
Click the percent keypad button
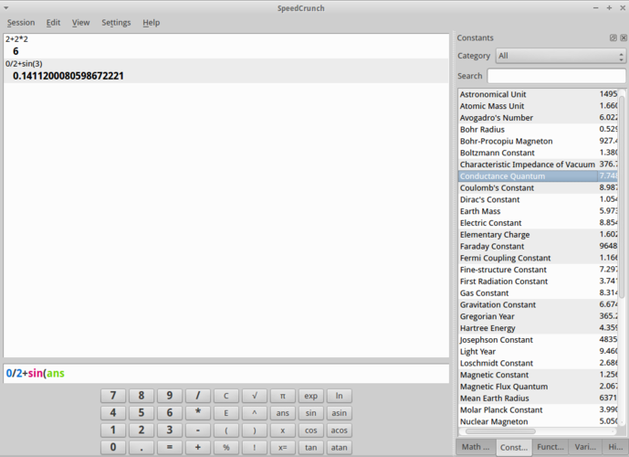226,447
